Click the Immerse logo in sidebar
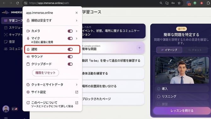211x119 pixels. (x=12, y=12)
